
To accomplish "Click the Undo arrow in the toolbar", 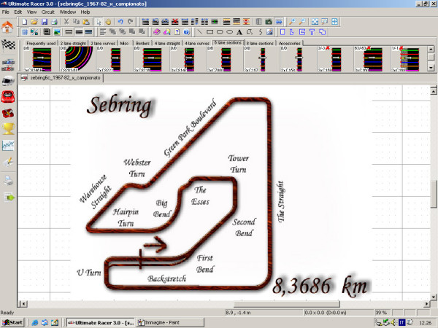I will (118, 22).
